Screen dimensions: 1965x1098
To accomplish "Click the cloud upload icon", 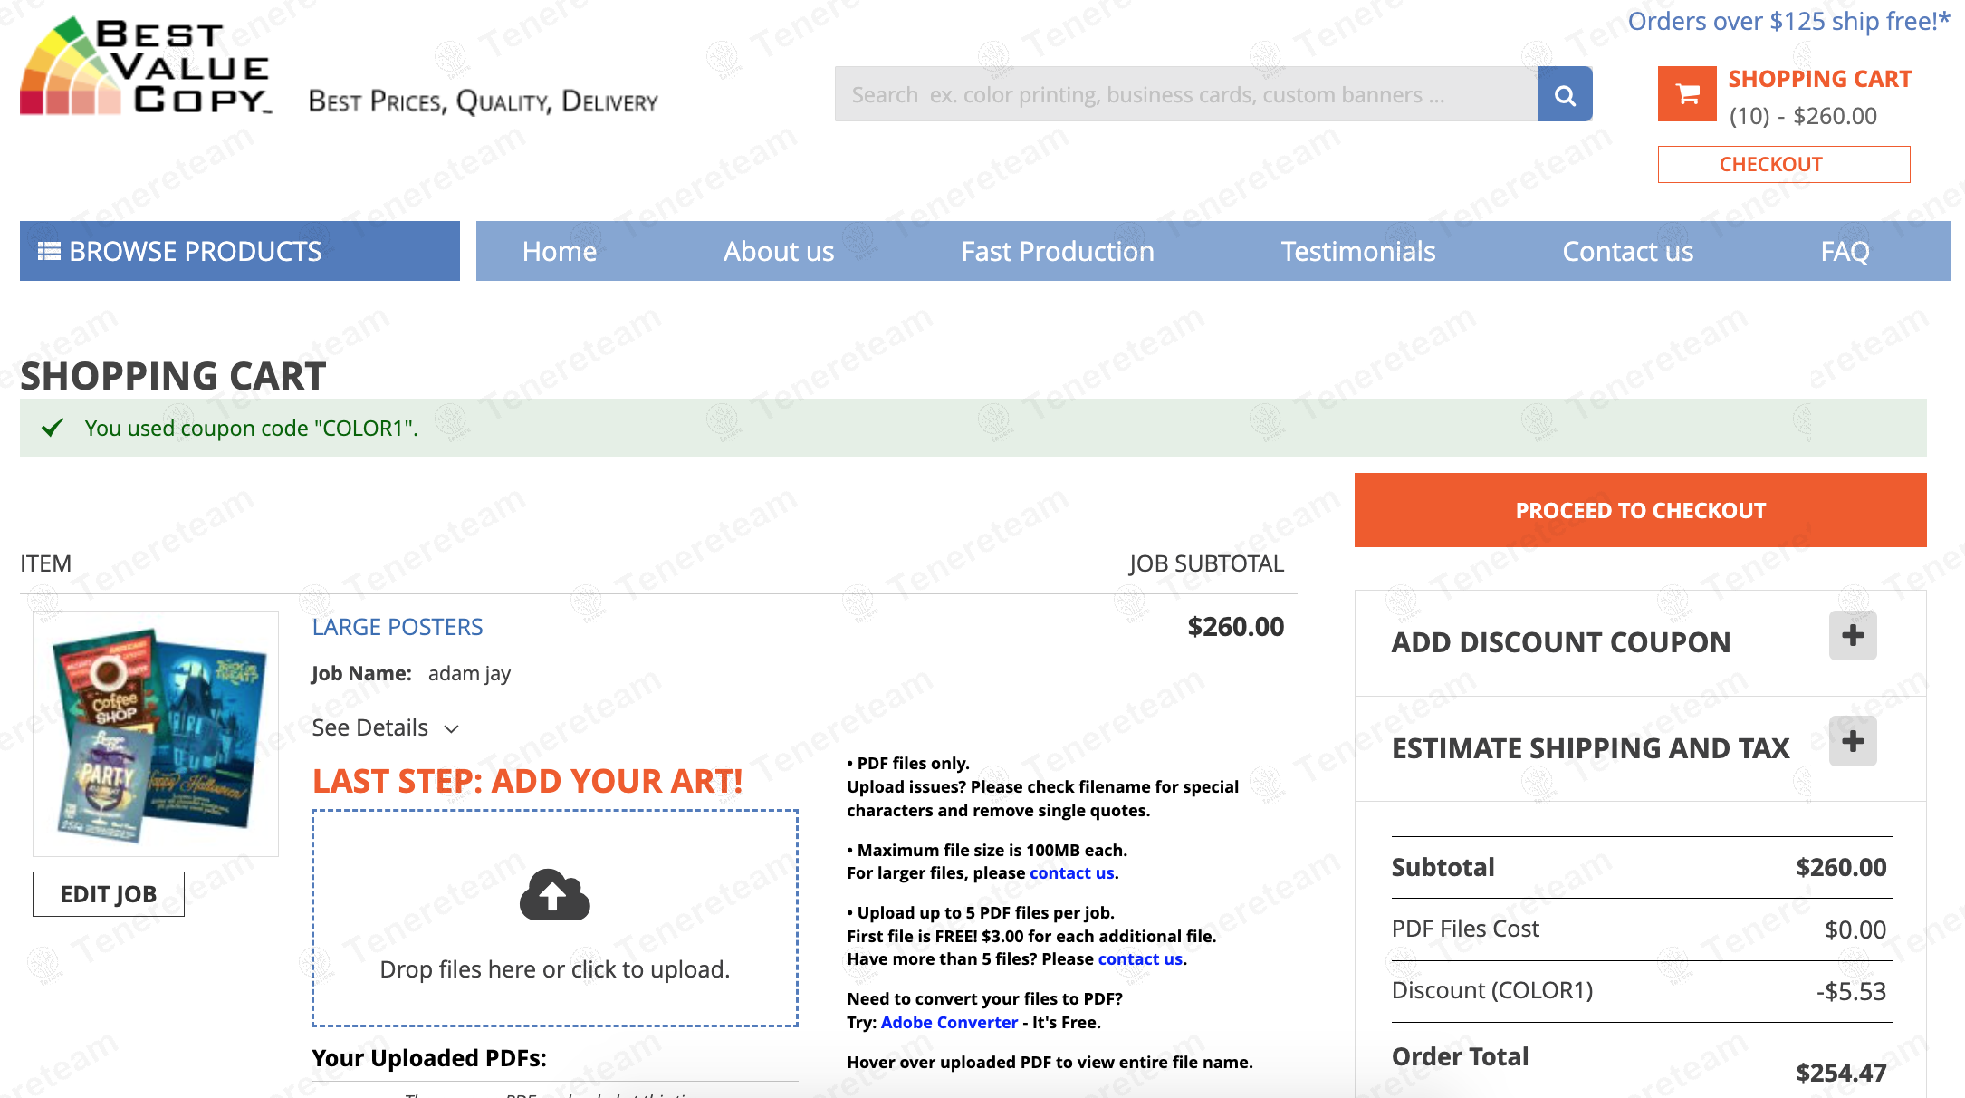I will coord(554,895).
